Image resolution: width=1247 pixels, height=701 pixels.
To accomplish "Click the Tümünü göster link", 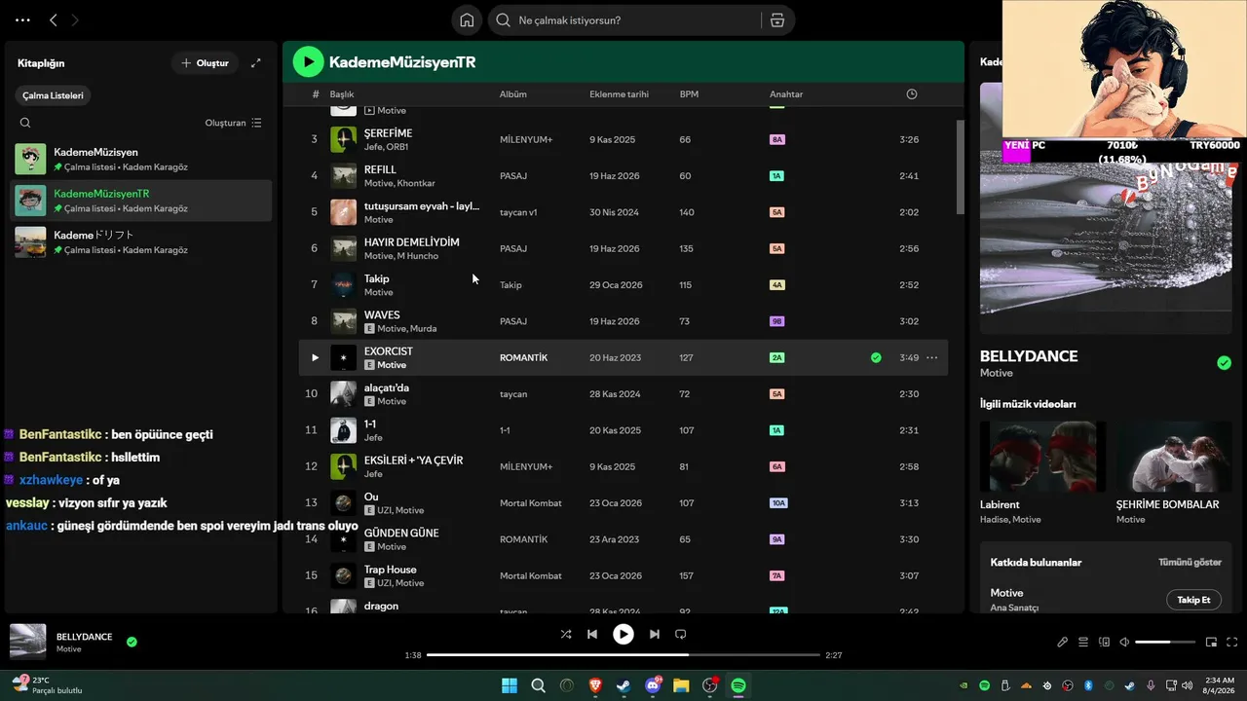I will click(1190, 563).
